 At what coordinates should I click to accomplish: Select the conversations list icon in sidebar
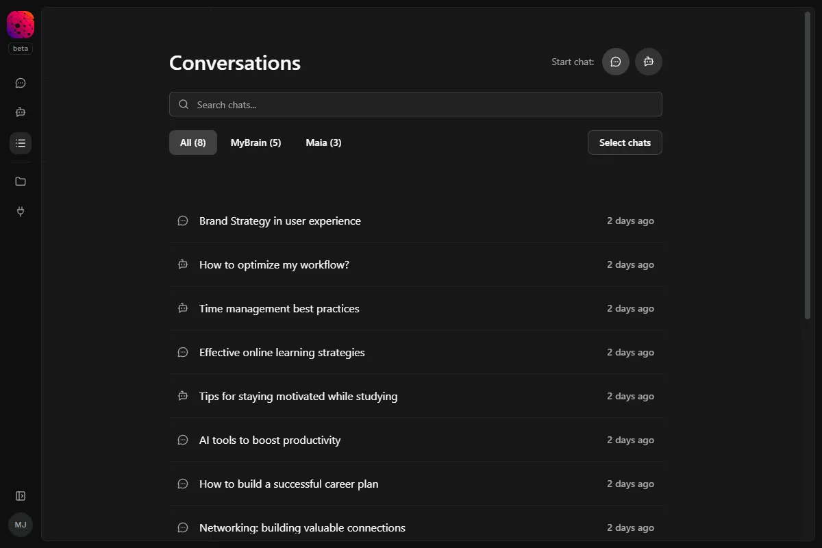point(21,143)
